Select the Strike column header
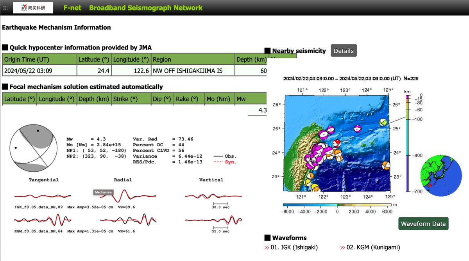469x261 pixels. (x=131, y=99)
